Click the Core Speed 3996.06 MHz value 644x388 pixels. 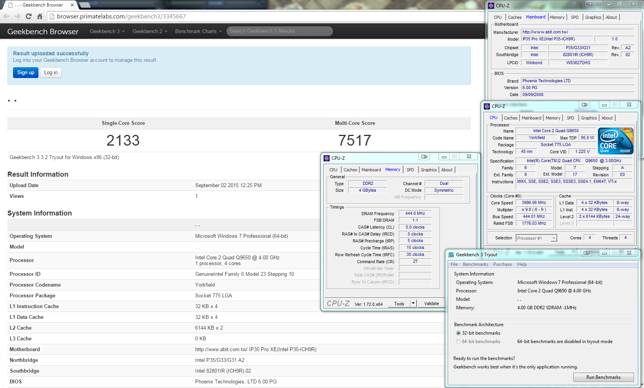click(534, 203)
